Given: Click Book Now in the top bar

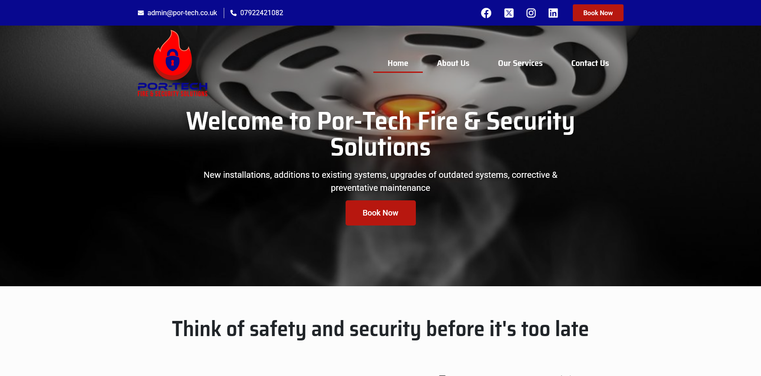Looking at the screenshot, I should [598, 13].
